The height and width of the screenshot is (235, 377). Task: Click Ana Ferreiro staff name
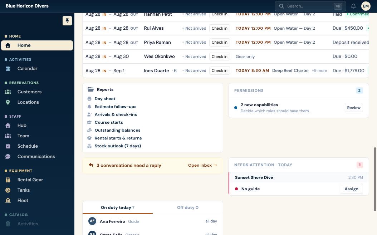click(x=112, y=221)
